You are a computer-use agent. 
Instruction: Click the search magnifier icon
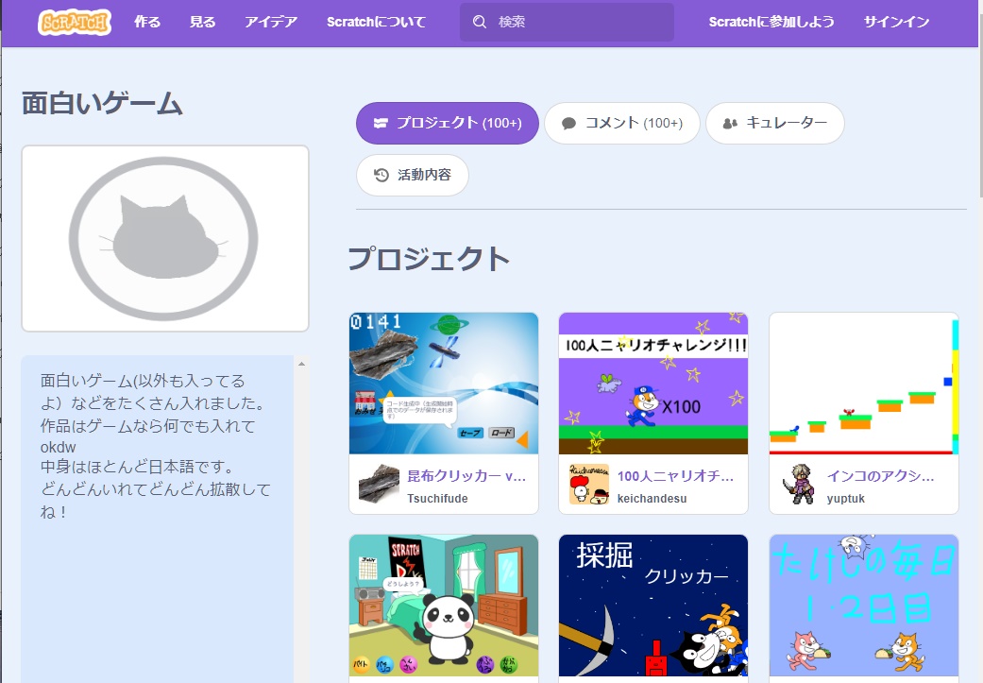pyautogui.click(x=480, y=22)
